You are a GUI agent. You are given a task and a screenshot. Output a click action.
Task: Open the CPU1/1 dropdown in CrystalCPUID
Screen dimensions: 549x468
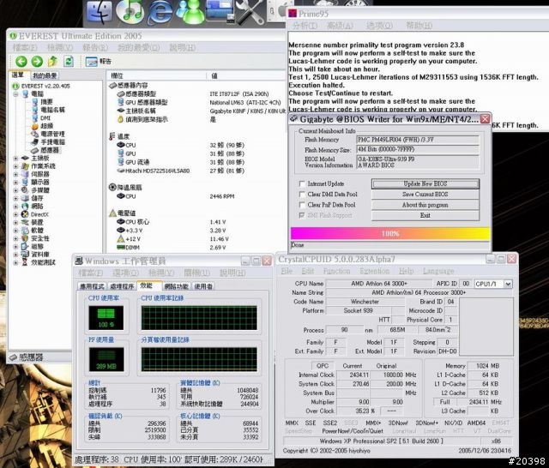tap(508, 284)
